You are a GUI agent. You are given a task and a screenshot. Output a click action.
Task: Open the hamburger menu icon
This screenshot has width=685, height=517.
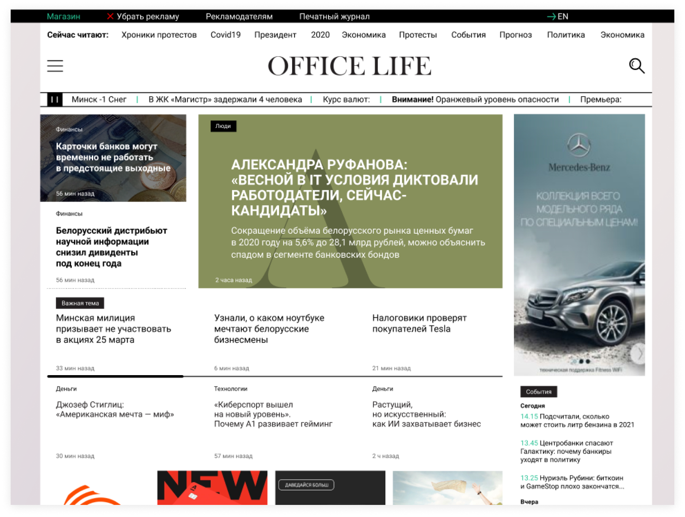pyautogui.click(x=55, y=66)
